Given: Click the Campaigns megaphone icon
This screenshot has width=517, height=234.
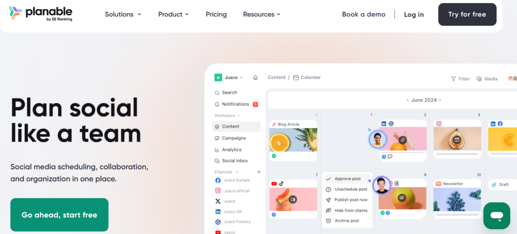Looking at the screenshot, I should pyautogui.click(x=217, y=138).
